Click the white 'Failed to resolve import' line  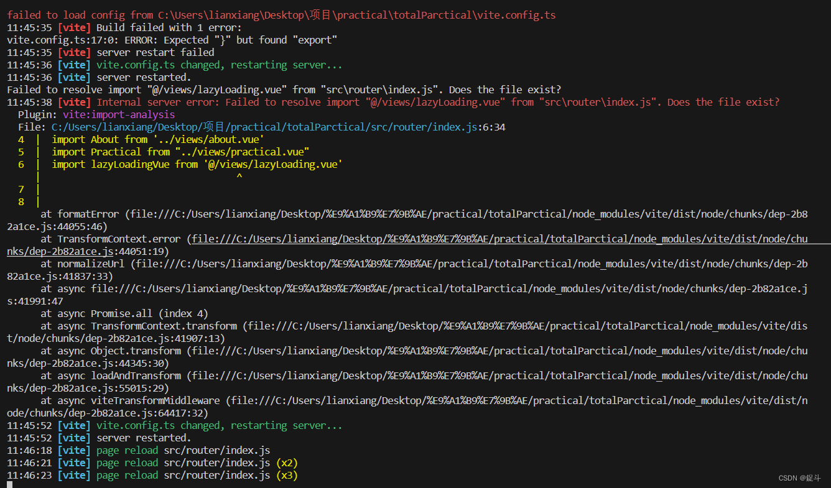pyautogui.click(x=284, y=90)
